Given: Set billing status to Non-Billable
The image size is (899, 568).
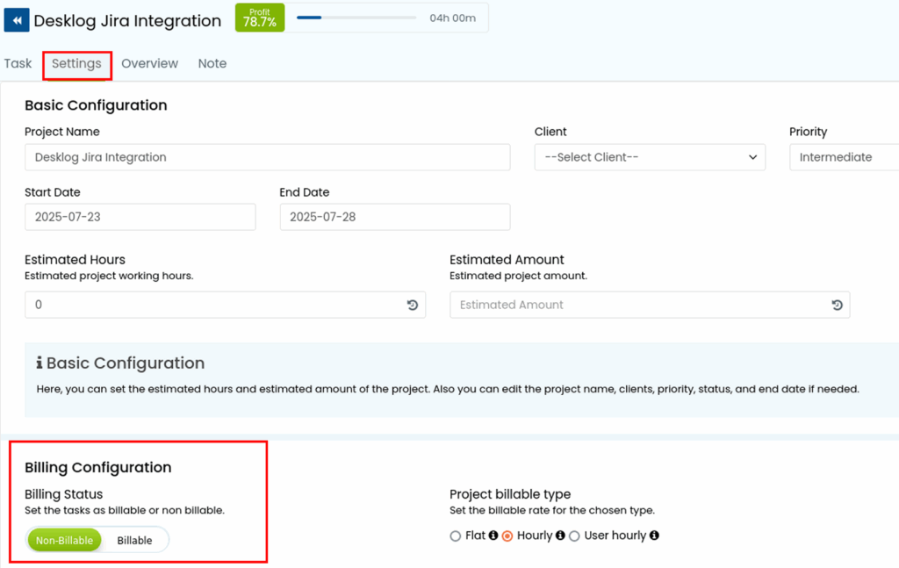Looking at the screenshot, I should (65, 541).
